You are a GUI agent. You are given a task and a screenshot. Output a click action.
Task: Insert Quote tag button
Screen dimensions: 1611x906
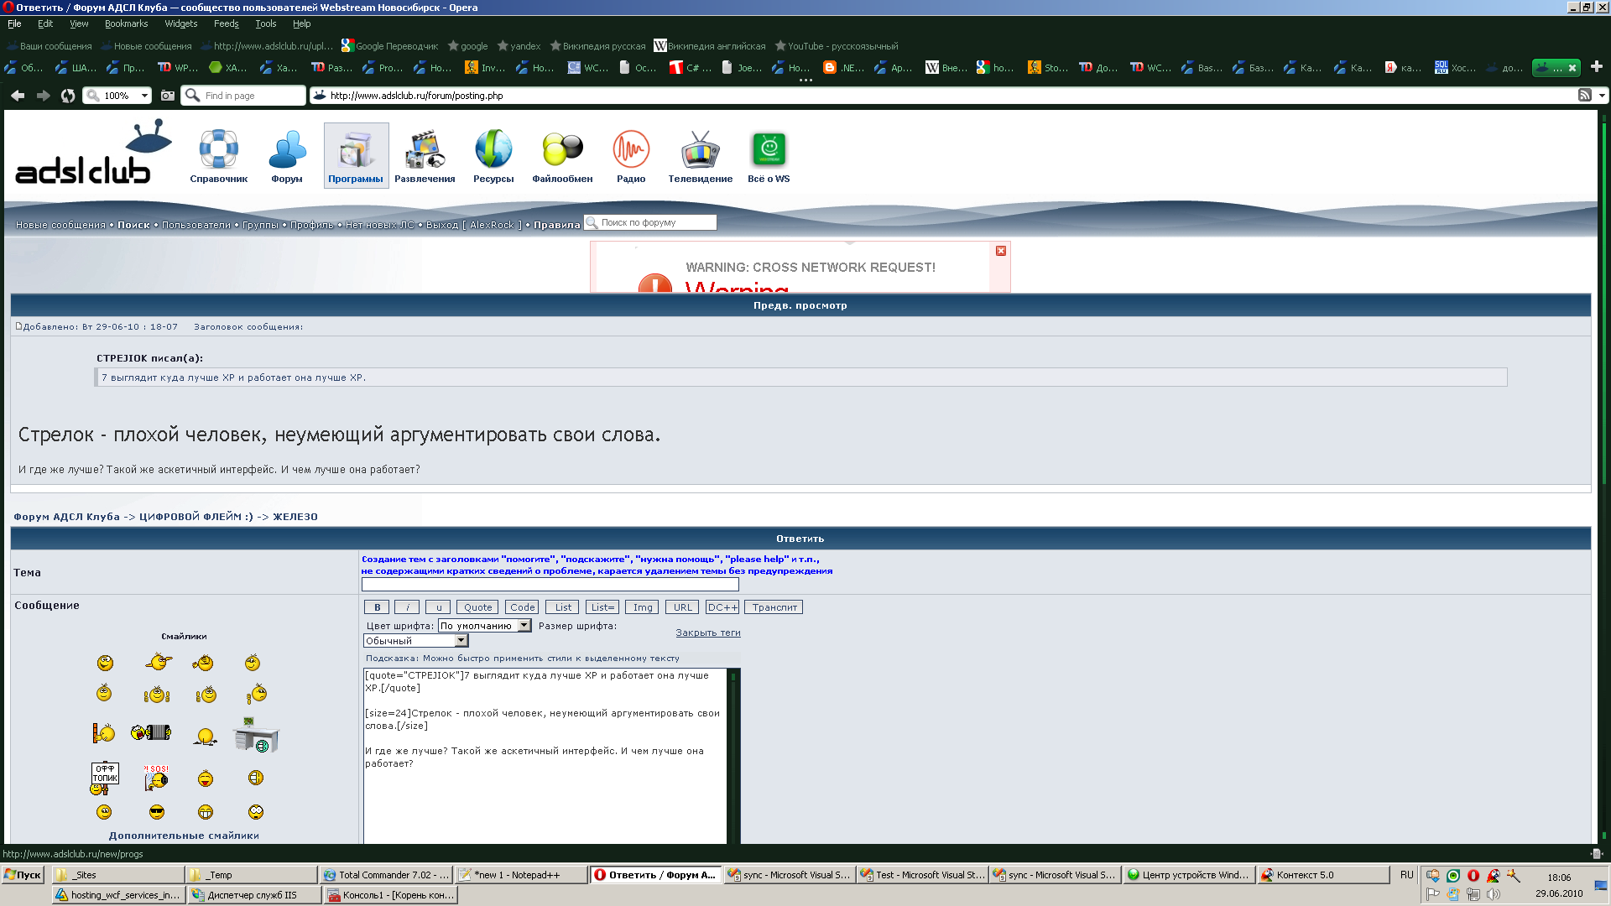click(x=477, y=607)
